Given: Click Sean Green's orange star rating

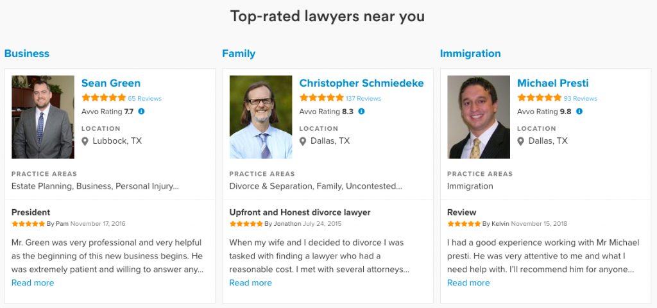Looking at the screenshot, I should coord(103,98).
